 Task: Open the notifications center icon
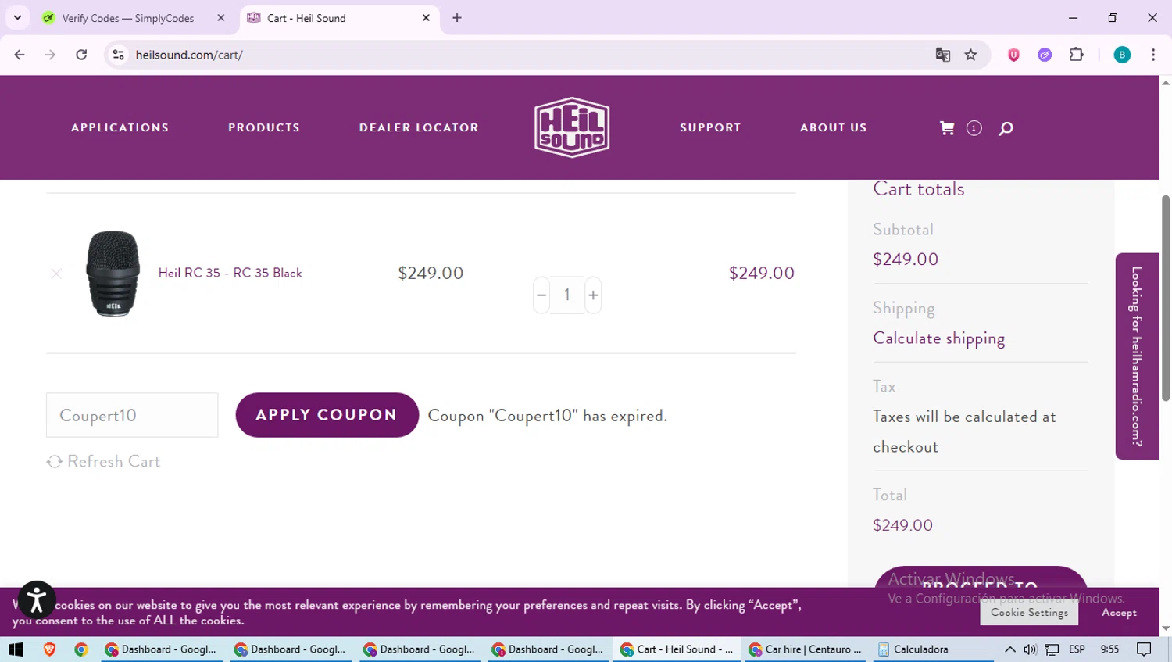pos(1144,649)
